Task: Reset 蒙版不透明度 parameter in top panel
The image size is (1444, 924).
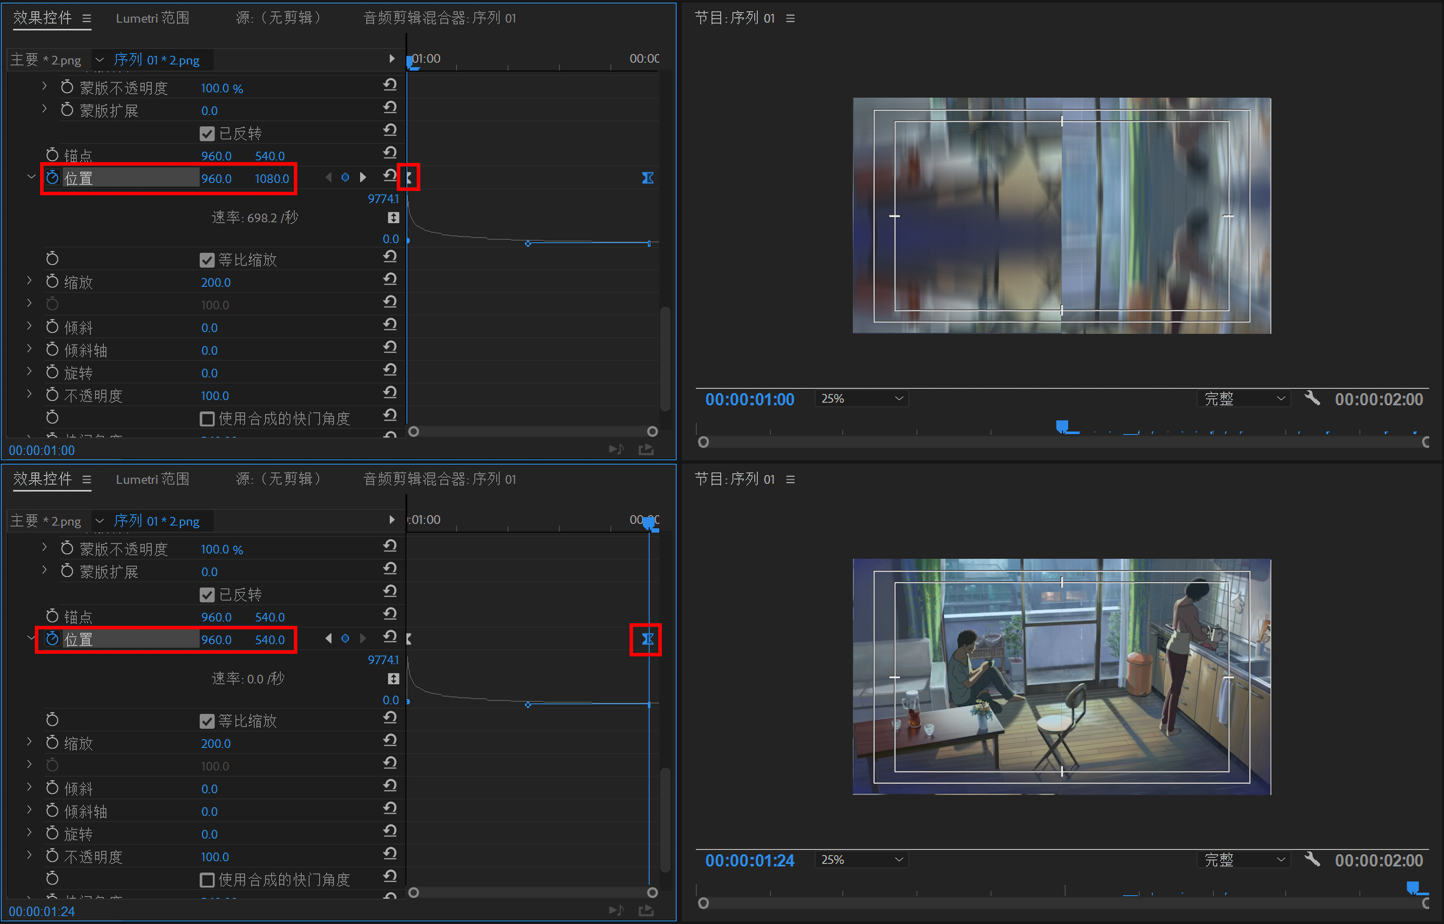Action: pos(390,85)
